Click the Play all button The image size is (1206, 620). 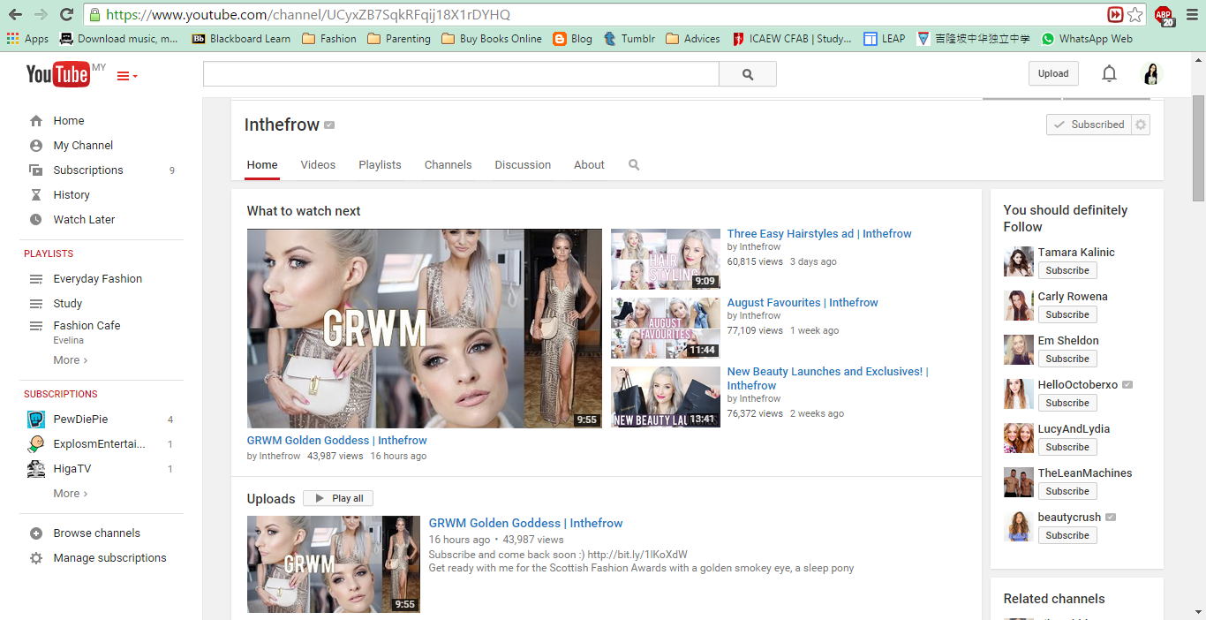(339, 498)
